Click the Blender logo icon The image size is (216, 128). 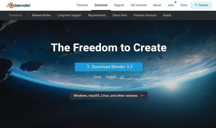tap(11, 5)
